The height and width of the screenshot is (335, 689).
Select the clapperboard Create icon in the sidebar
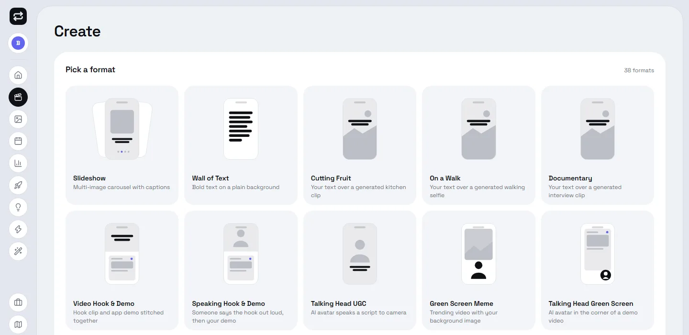click(18, 97)
